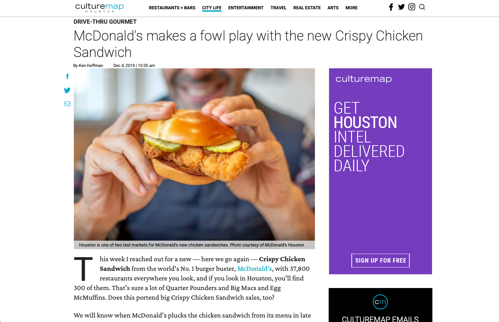Screen dimensions: 499x322
Task: Share article via Facebook sidebar icon
Action: point(67,77)
